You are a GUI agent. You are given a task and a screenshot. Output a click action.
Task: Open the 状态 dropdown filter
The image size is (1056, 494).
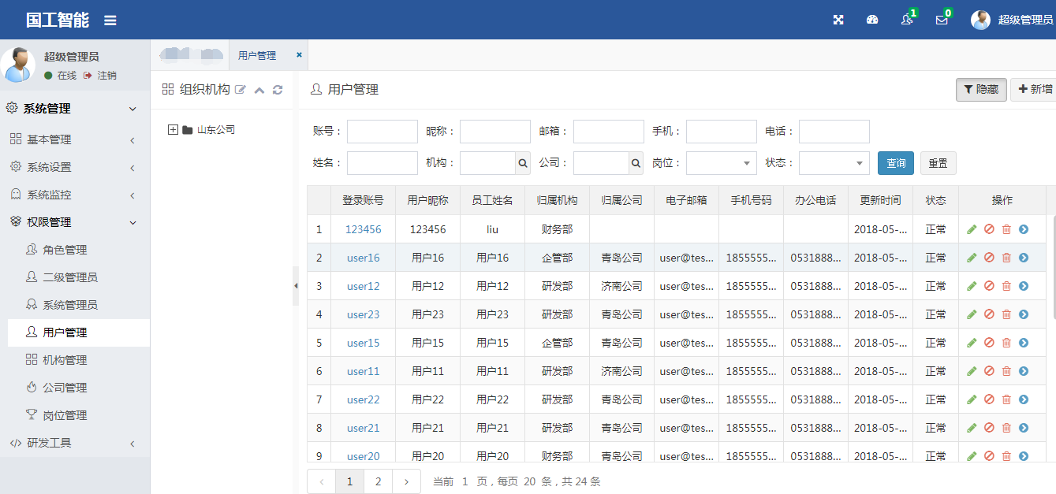[834, 163]
